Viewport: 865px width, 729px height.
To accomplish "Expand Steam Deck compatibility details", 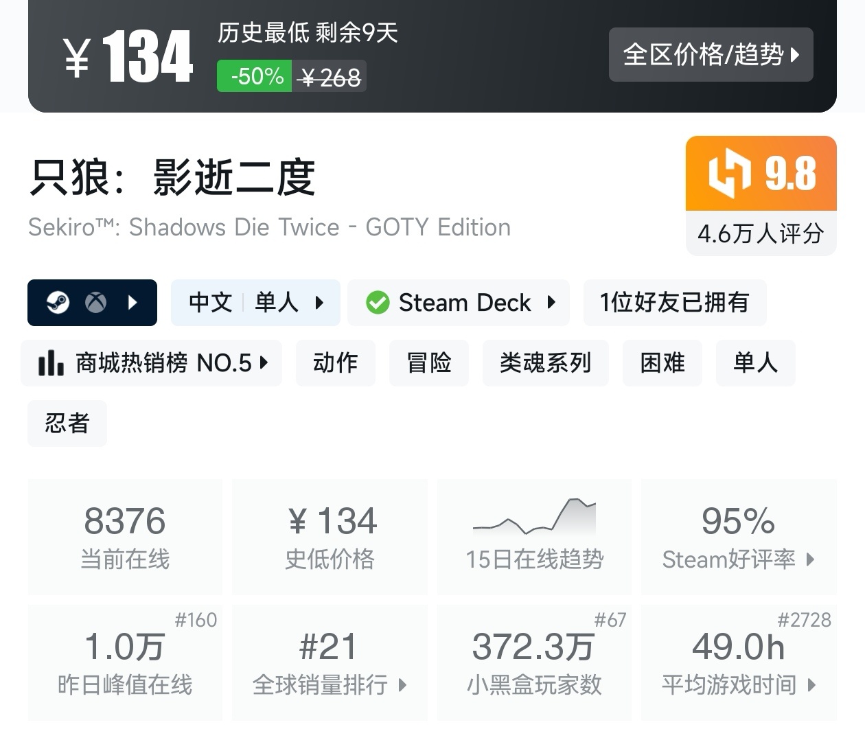I will pyautogui.click(x=459, y=303).
